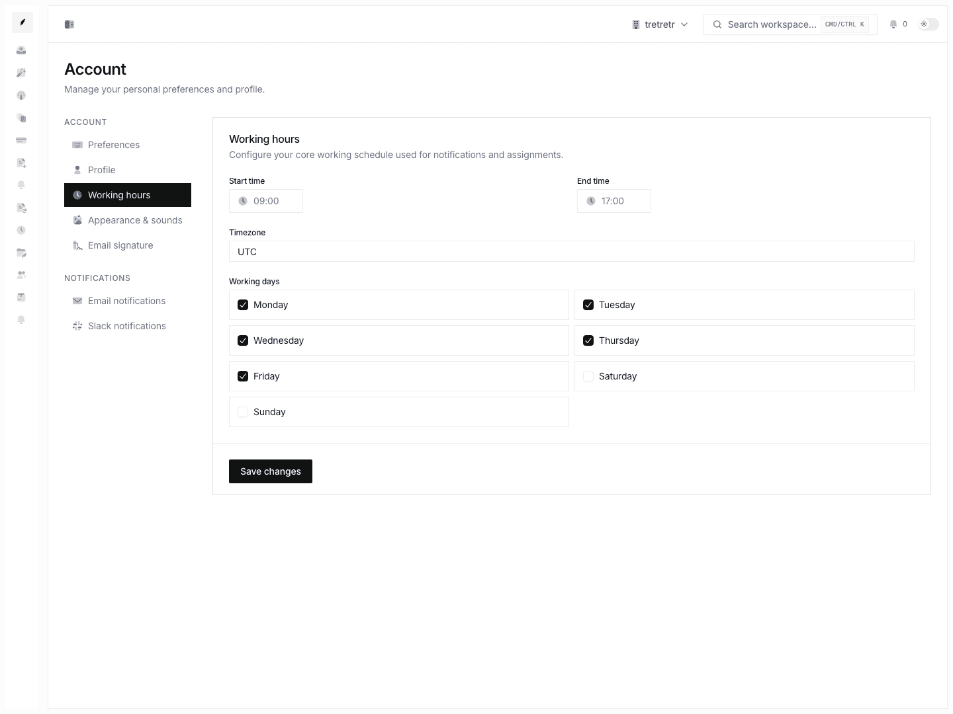This screenshot has height=714, width=953.
Task: Go to the Preferences section
Action: (128, 145)
